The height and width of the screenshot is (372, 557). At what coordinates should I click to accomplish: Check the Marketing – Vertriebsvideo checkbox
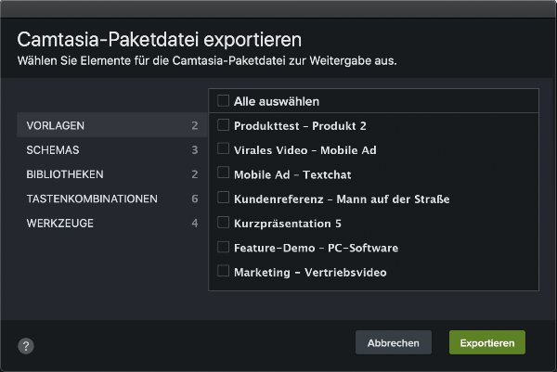click(x=223, y=271)
